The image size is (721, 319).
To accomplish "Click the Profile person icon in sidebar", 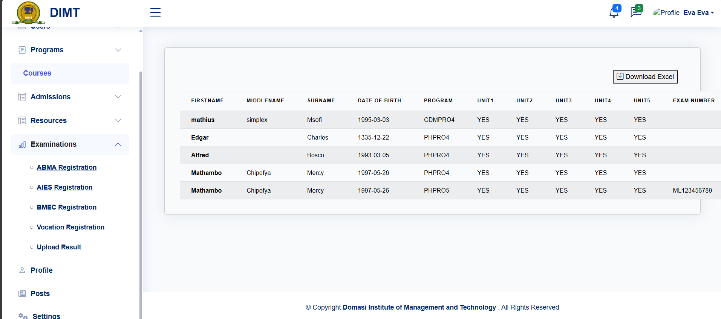I will pyautogui.click(x=22, y=270).
